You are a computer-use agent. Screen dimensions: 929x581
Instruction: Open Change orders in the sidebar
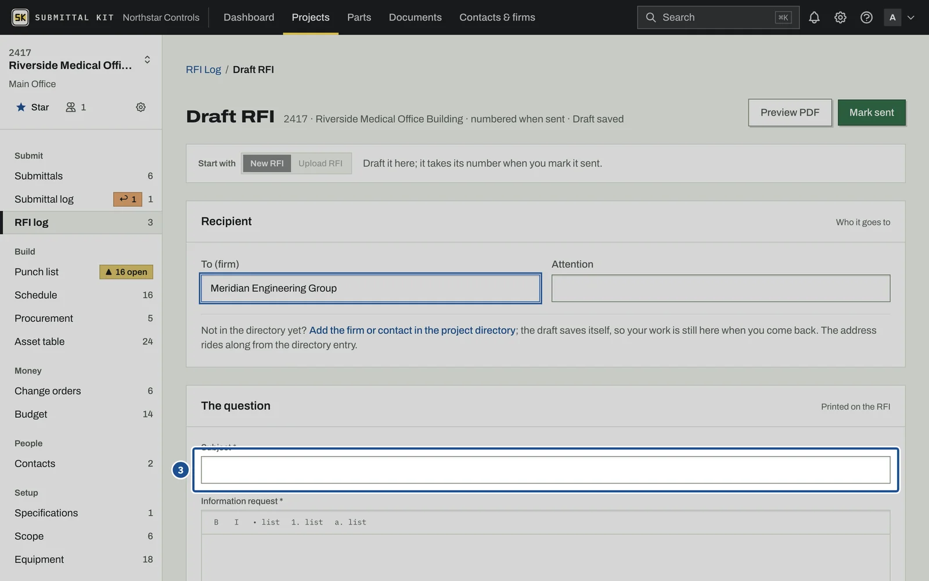tap(81, 391)
